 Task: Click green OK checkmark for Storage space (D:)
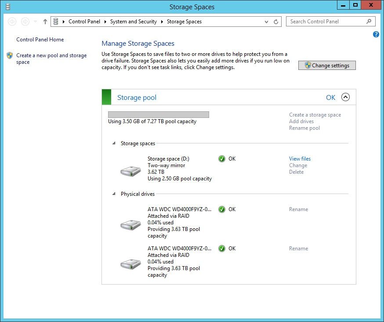point(222,159)
